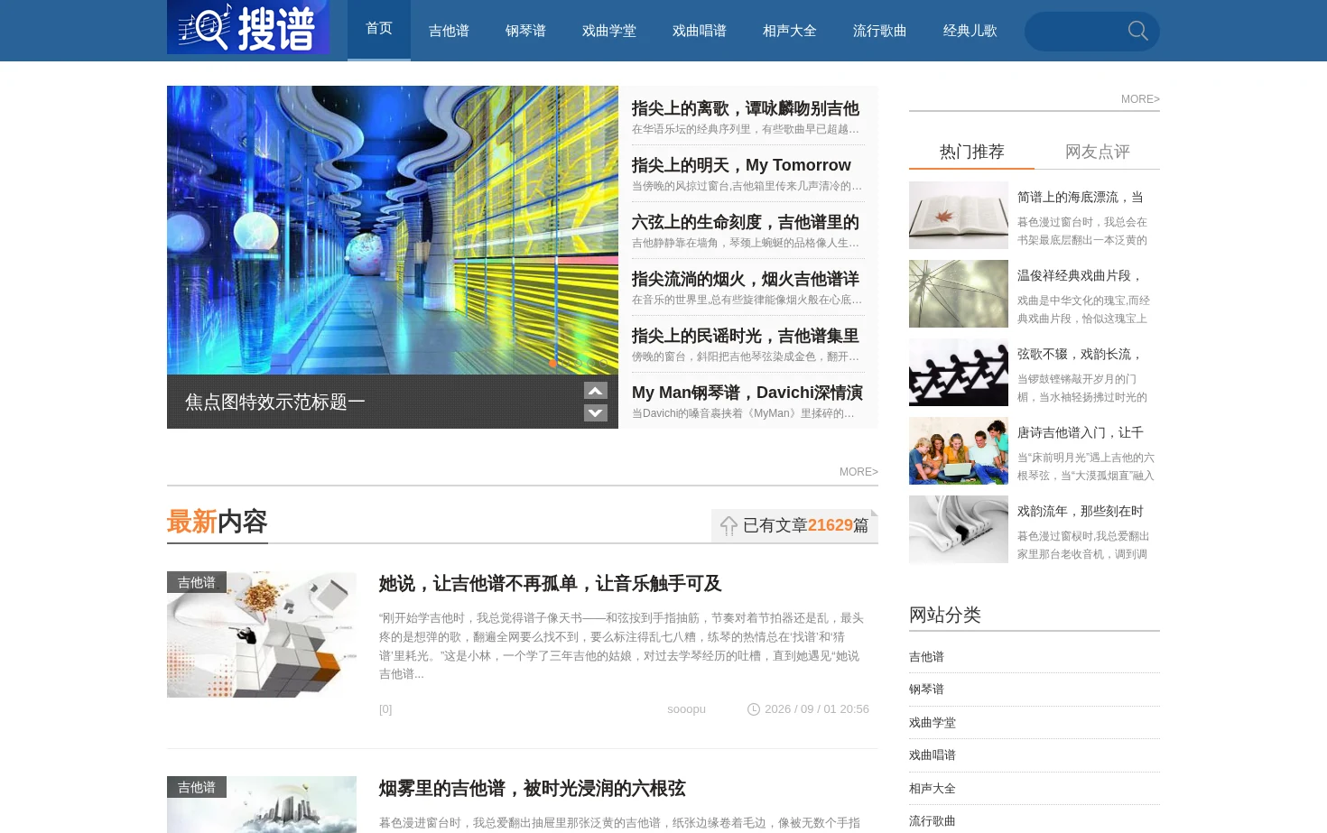Open headline 指尖上的明天，My Tomorrow
The width and height of the screenshot is (1327, 833).
coord(741,165)
